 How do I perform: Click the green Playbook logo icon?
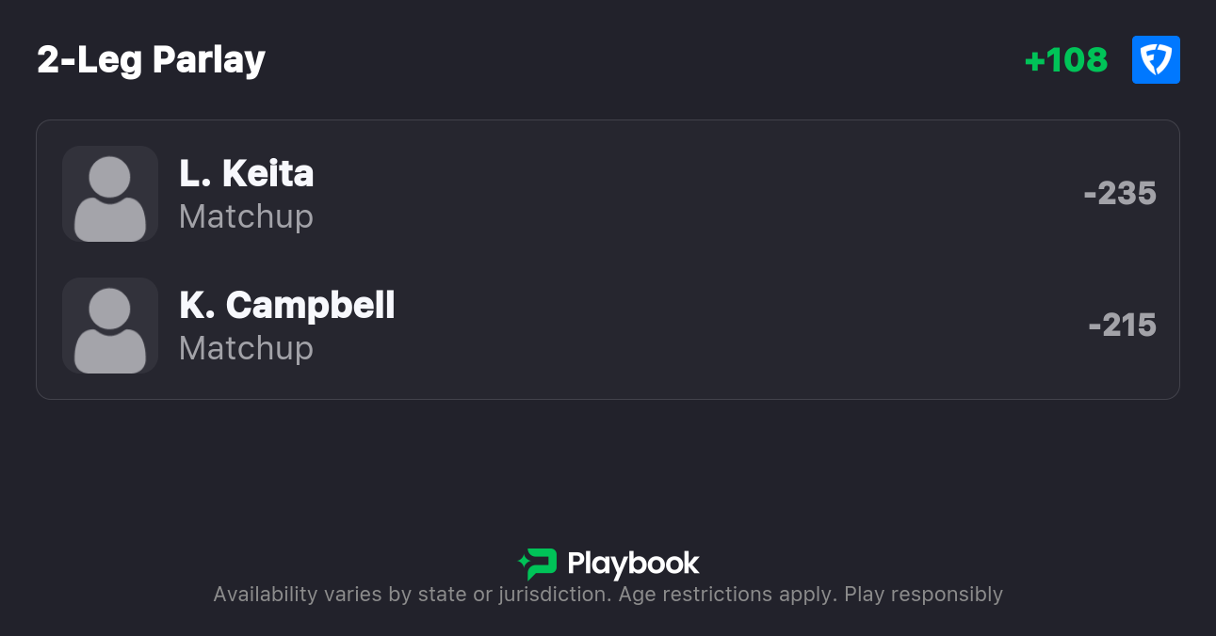pyautogui.click(x=538, y=564)
